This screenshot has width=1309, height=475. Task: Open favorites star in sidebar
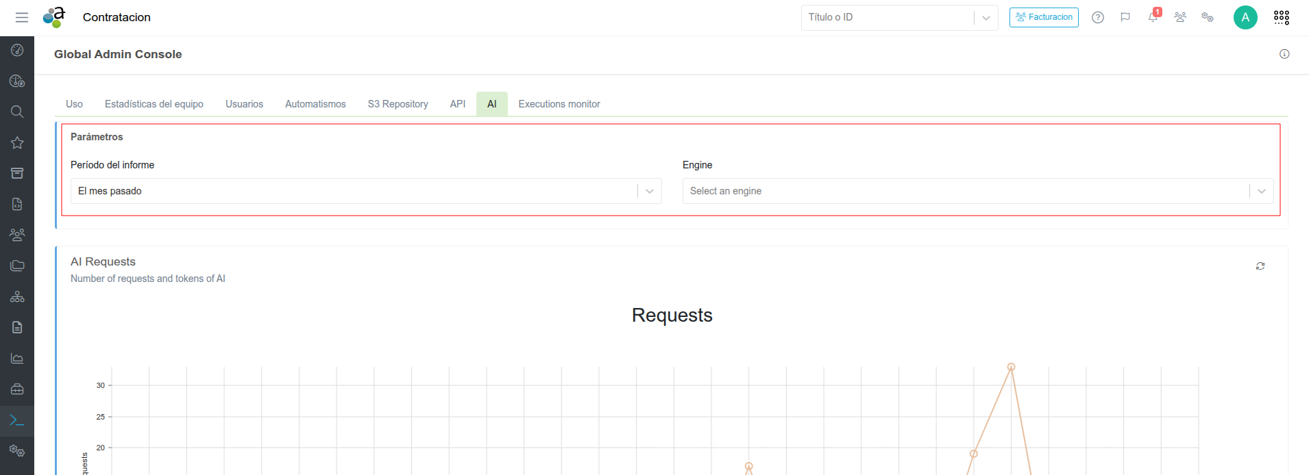tap(17, 142)
